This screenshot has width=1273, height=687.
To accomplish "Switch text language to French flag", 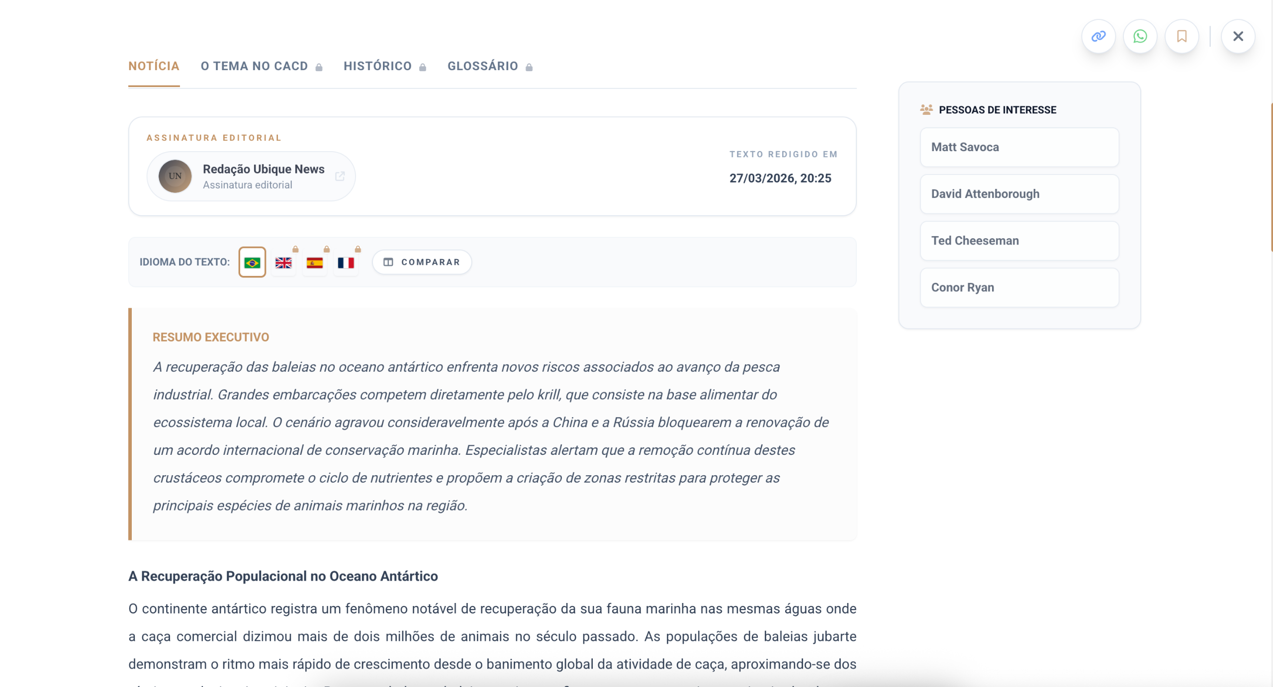I will coord(346,262).
